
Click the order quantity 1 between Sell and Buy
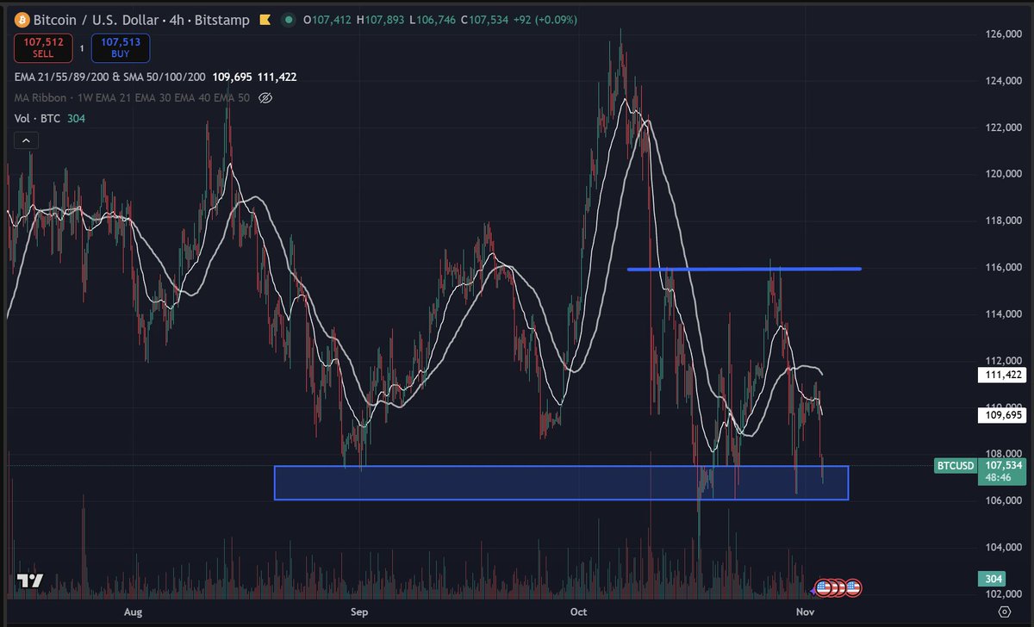(x=82, y=48)
